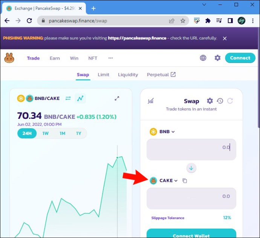Open the NFT menu
This screenshot has width=260, height=238.
click(93, 58)
